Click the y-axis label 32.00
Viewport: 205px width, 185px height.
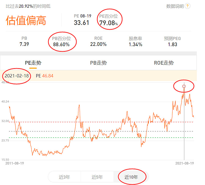coord(5,121)
